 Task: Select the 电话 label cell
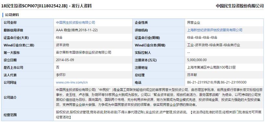(159, 83)
